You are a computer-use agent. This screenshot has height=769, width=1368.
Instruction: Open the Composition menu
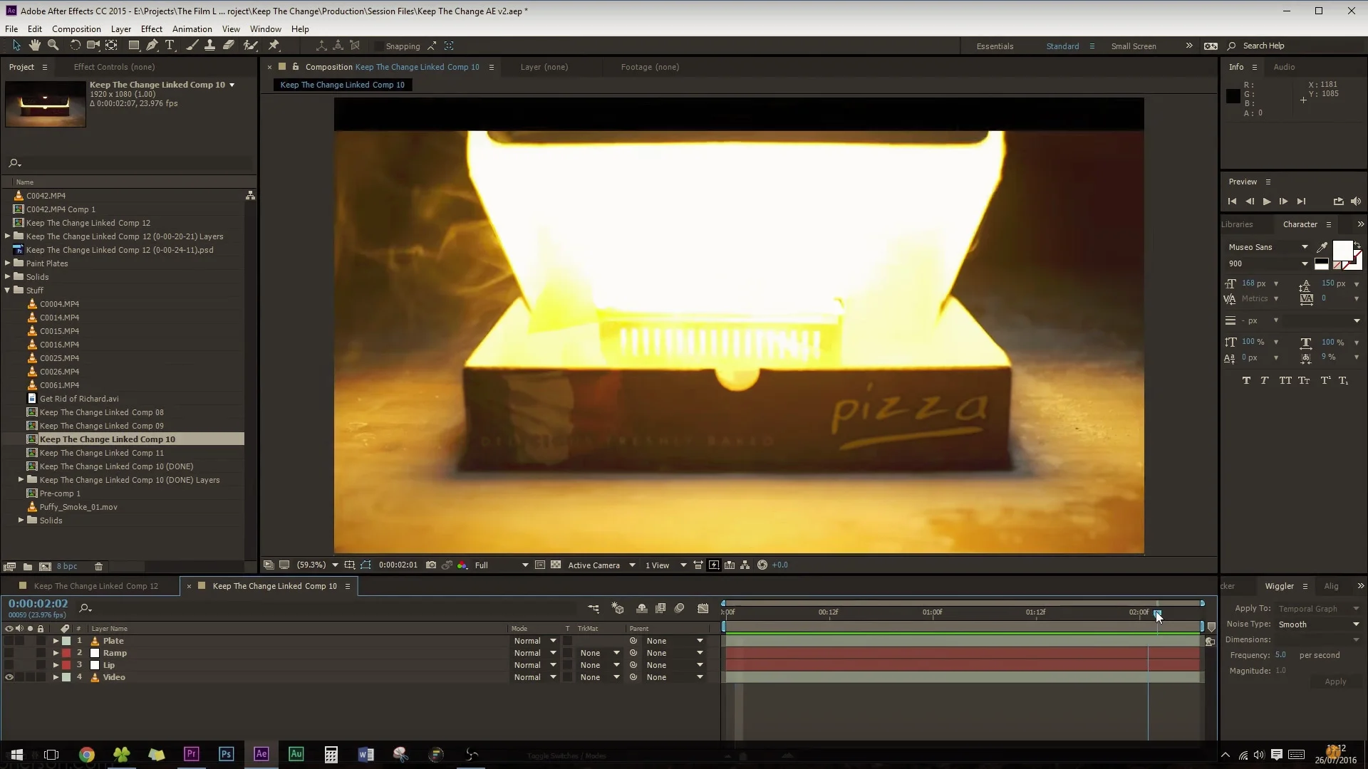point(76,29)
